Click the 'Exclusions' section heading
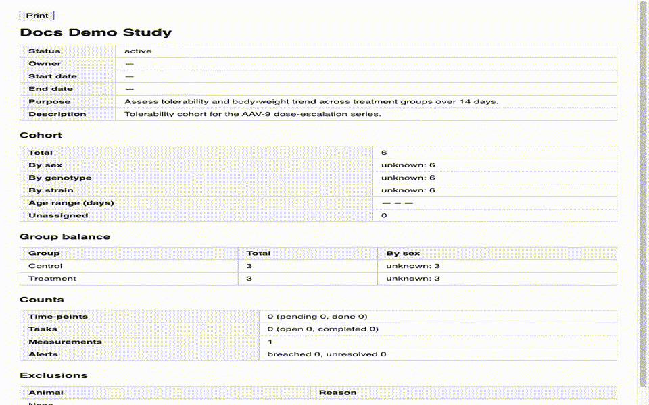This screenshot has height=405, width=649. [54, 375]
